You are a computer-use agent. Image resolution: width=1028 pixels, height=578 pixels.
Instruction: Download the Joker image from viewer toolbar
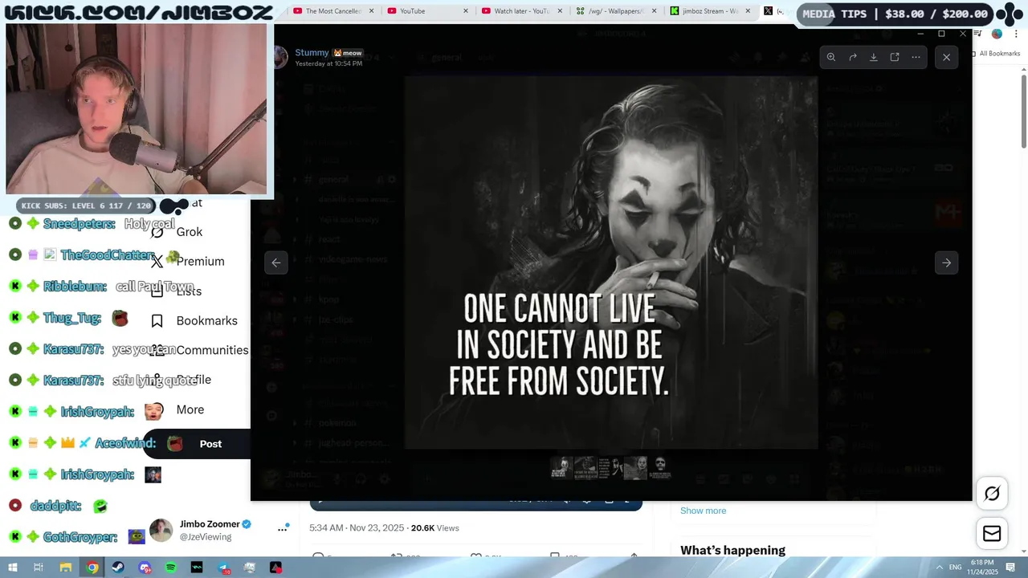[874, 57]
